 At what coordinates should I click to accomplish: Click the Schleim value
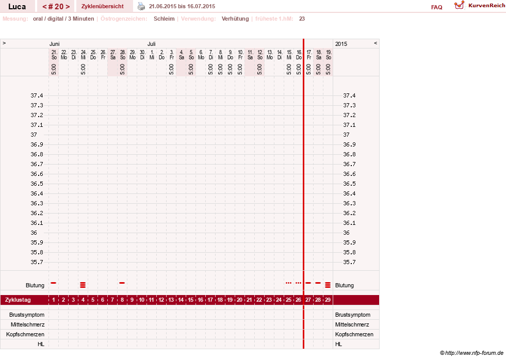(x=164, y=19)
